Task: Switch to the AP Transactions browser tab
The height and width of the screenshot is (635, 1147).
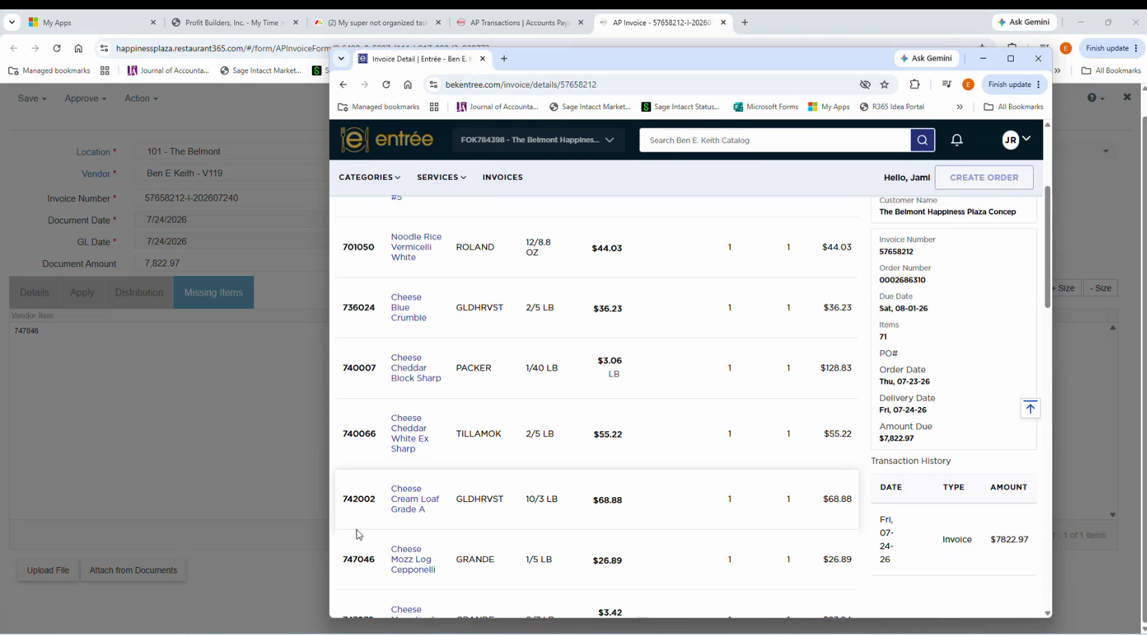Action: (521, 23)
